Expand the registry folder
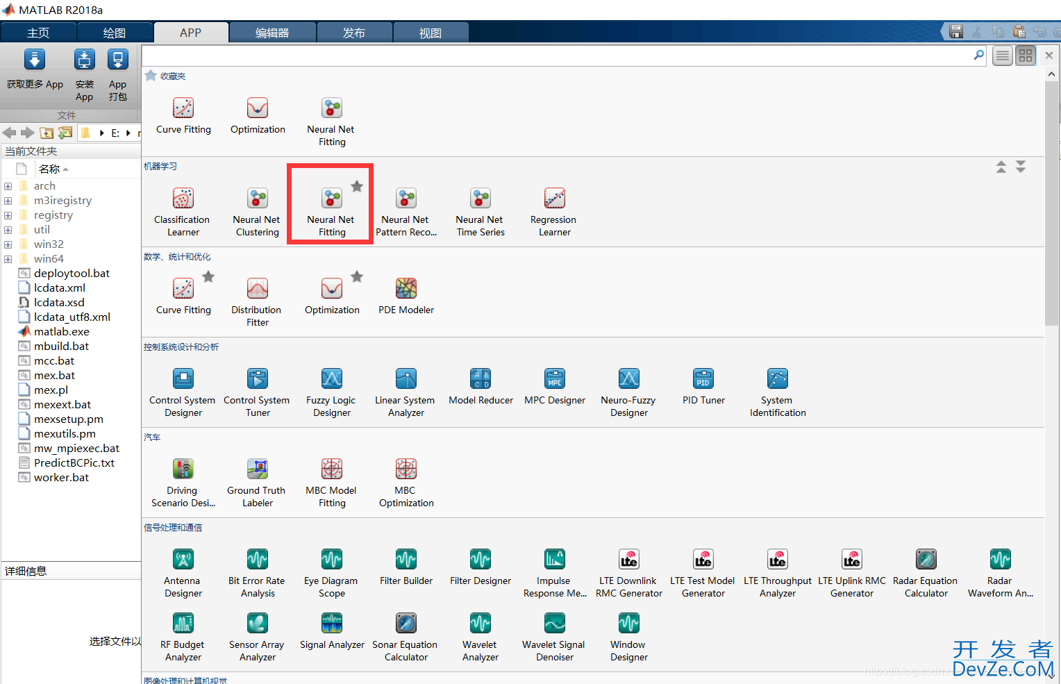This screenshot has width=1061, height=684. [8, 215]
